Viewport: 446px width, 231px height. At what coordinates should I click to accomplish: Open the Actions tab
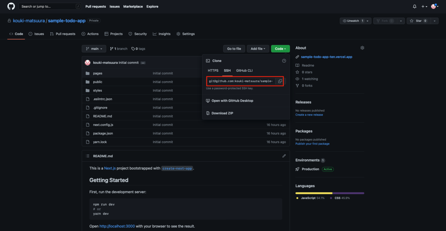90,34
